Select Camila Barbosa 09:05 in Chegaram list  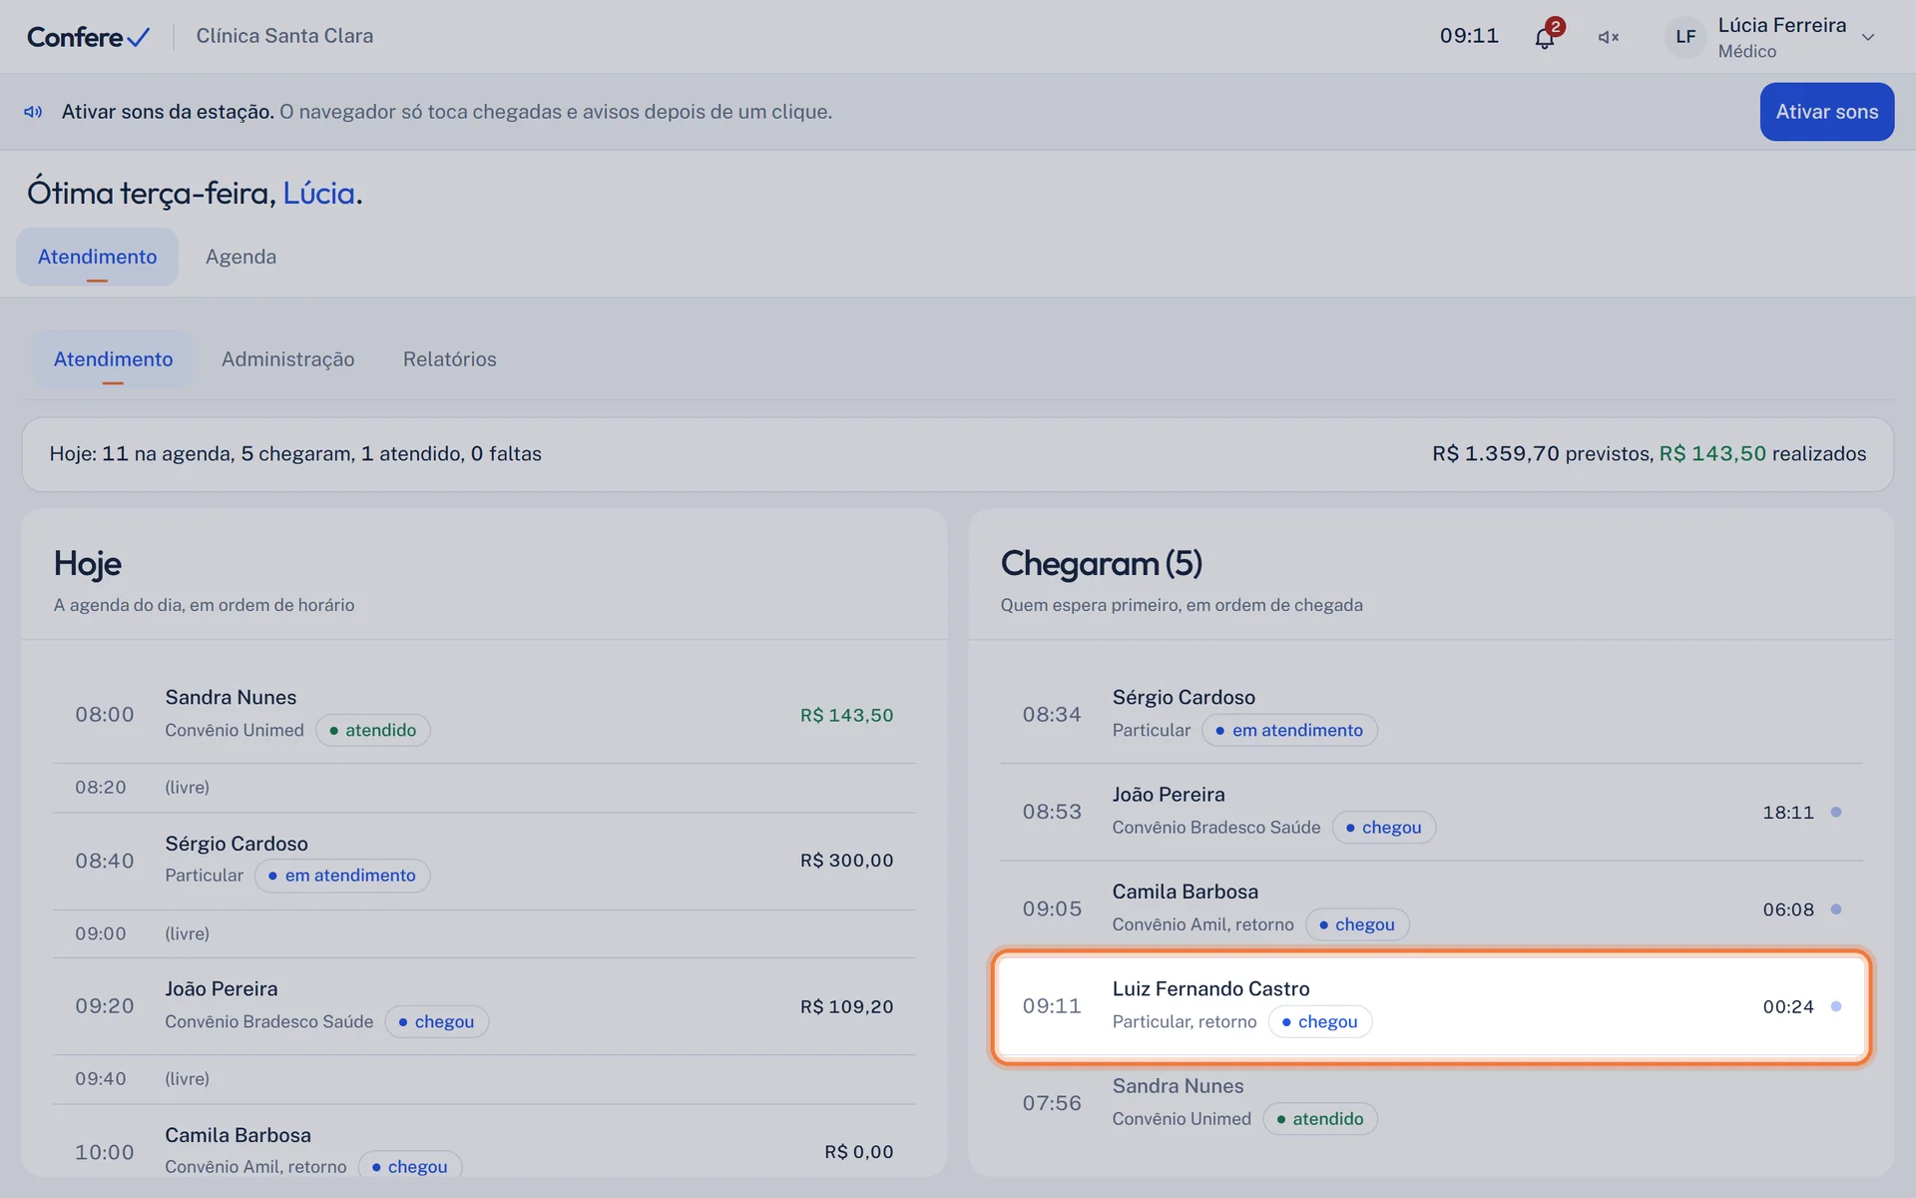click(1431, 908)
